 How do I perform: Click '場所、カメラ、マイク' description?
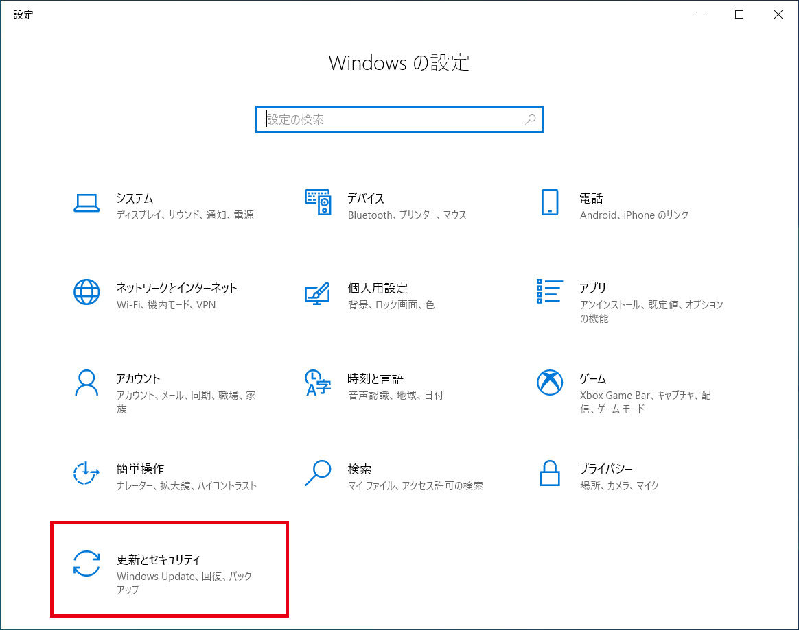point(619,485)
